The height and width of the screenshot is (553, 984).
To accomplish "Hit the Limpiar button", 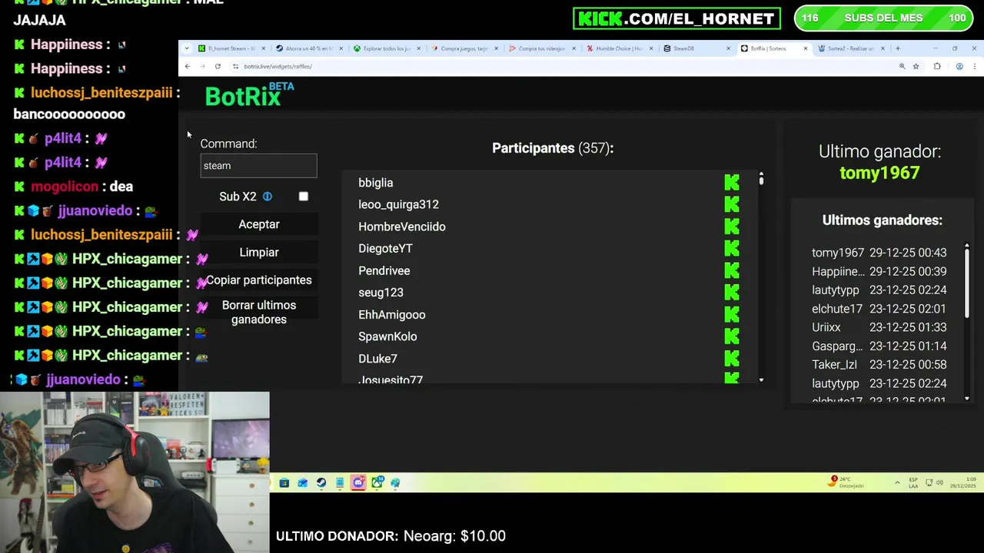I will point(259,252).
